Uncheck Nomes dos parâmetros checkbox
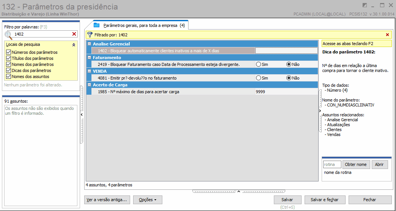Image resolution: width=396 pixels, height=211 pixels. coord(9,64)
